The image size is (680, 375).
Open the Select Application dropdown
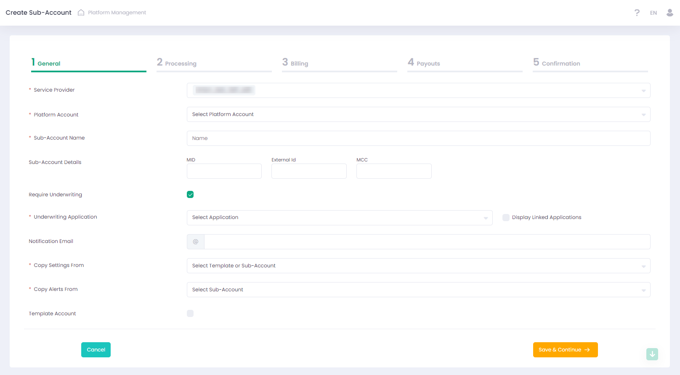click(339, 218)
